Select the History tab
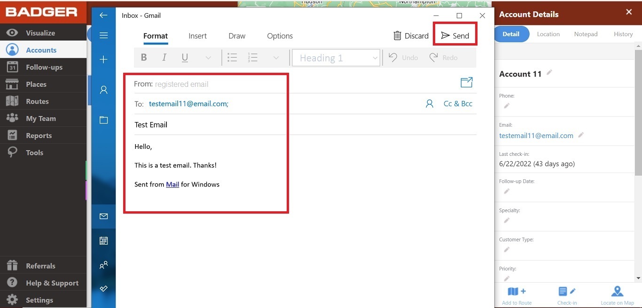Screen dimensions: 642x308 coord(623,34)
